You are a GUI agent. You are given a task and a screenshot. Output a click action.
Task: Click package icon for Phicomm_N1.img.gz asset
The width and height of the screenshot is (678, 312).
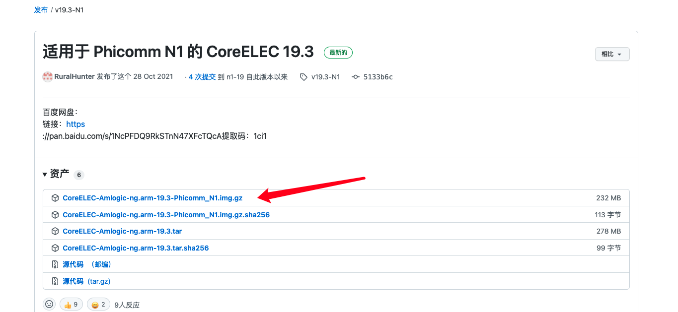pyautogui.click(x=55, y=198)
